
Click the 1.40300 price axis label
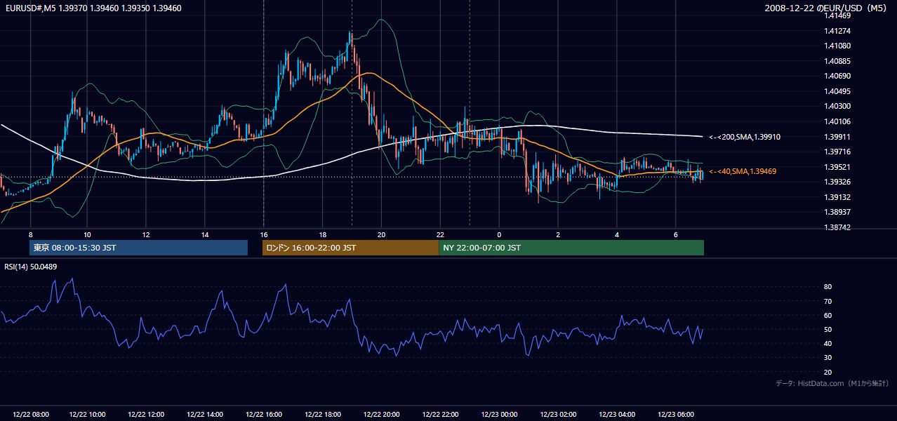837,106
